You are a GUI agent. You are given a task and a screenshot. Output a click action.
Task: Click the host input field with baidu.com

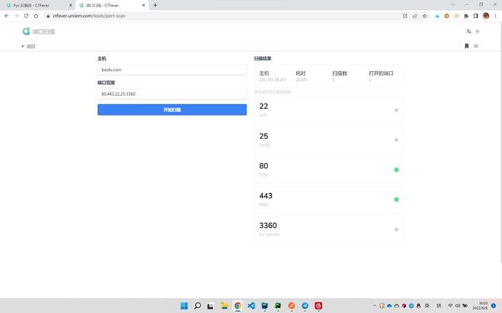coord(172,70)
